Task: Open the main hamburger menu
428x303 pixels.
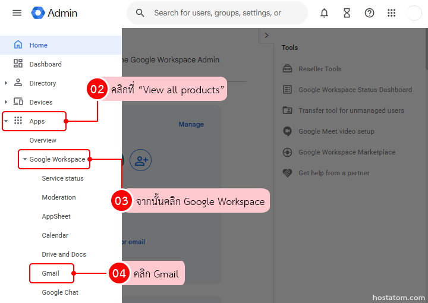Action: pyautogui.click(x=17, y=13)
